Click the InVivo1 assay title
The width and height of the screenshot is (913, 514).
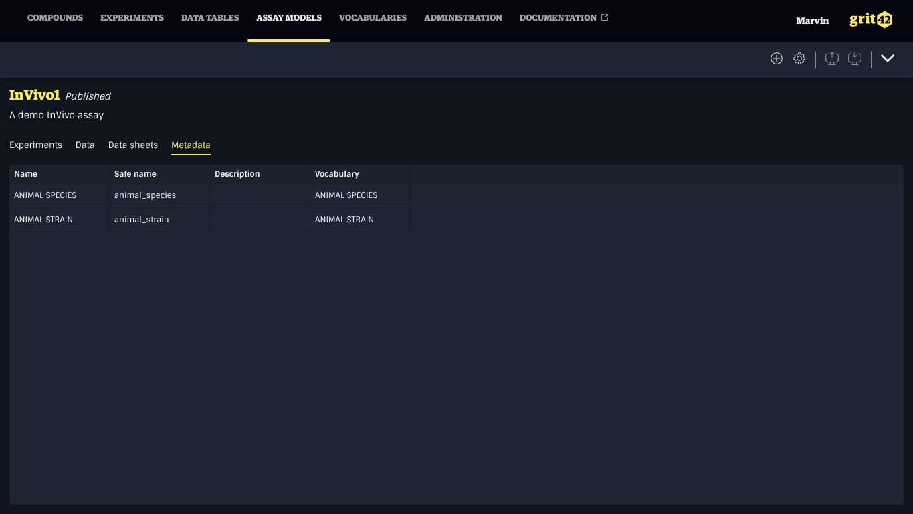[x=35, y=95]
